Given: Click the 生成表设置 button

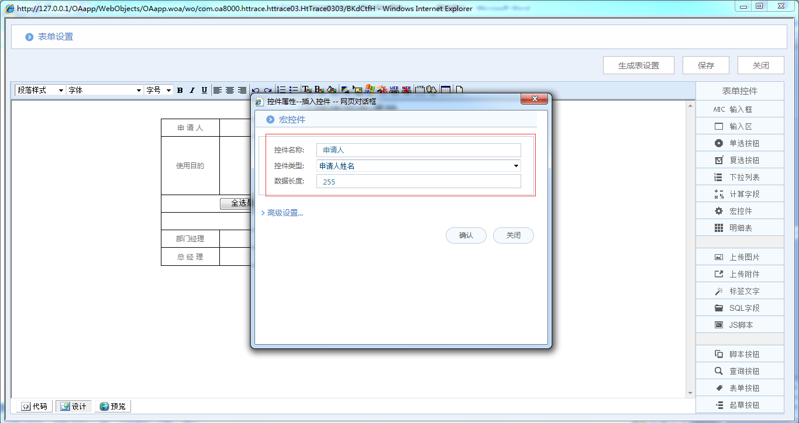Looking at the screenshot, I should (x=638, y=65).
